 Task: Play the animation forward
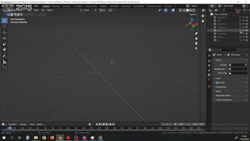click(107, 124)
